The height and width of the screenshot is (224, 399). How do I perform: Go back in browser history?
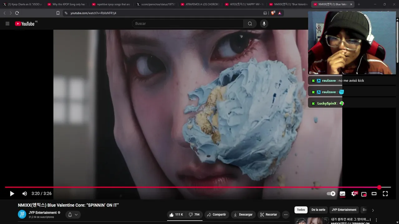click(x=4, y=13)
